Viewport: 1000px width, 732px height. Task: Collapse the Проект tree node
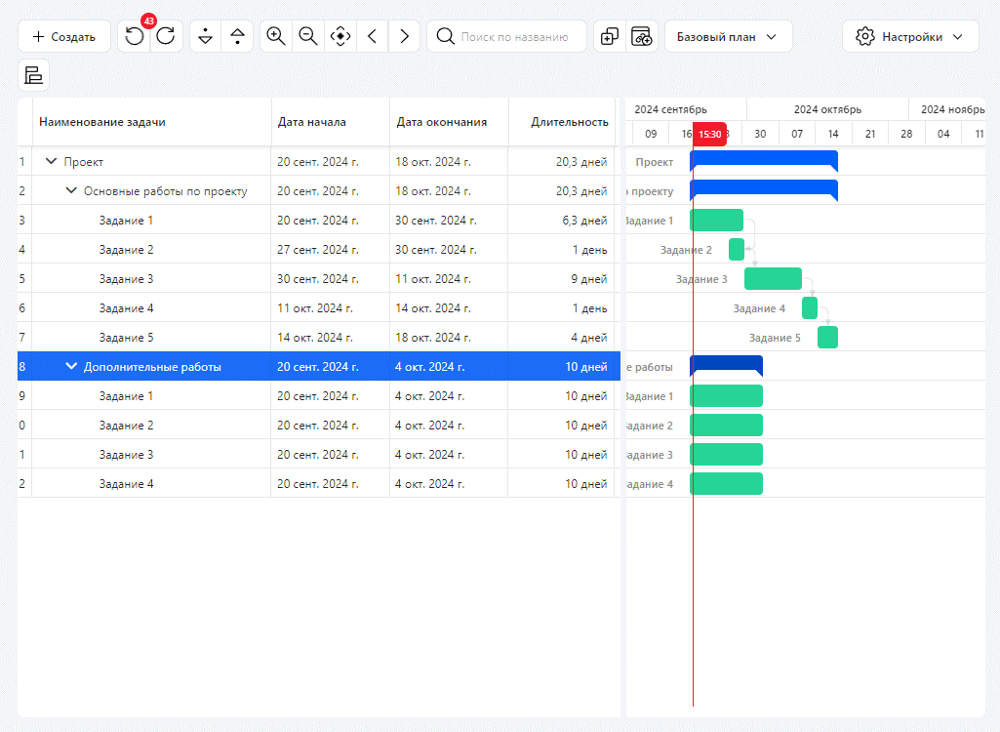tap(51, 161)
